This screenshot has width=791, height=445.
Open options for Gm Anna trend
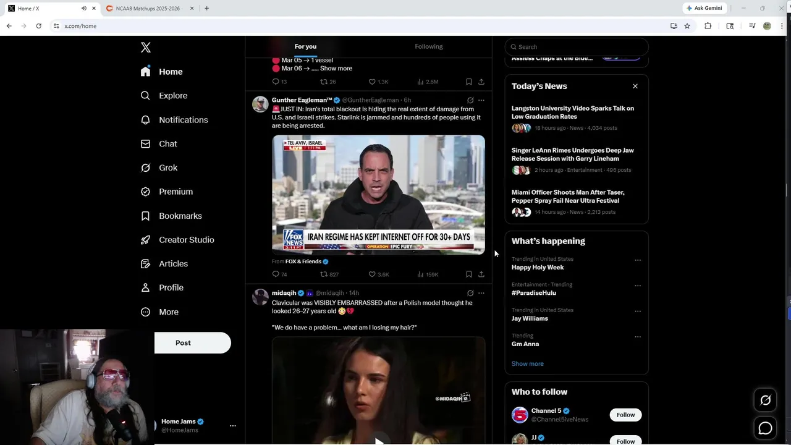(638, 337)
